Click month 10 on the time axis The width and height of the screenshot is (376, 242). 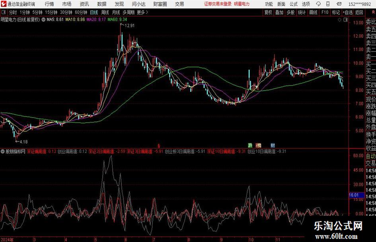coord(251,240)
